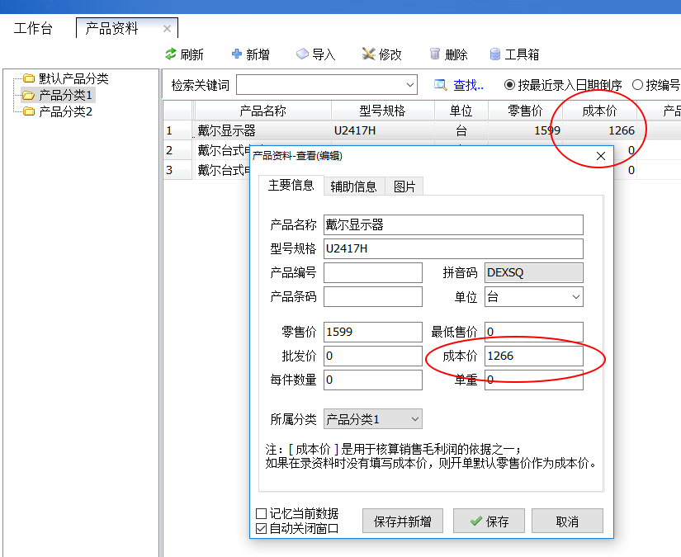The height and width of the screenshot is (557, 681).
Task: Click the 成本价 input field
Action: (534, 356)
